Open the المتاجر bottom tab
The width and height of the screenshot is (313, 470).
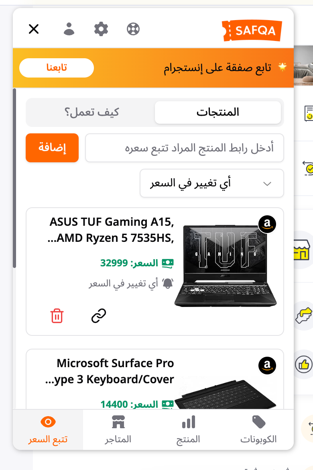point(118,429)
